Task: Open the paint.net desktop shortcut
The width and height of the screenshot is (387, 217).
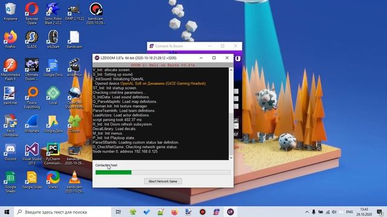Action: (x=10, y=96)
